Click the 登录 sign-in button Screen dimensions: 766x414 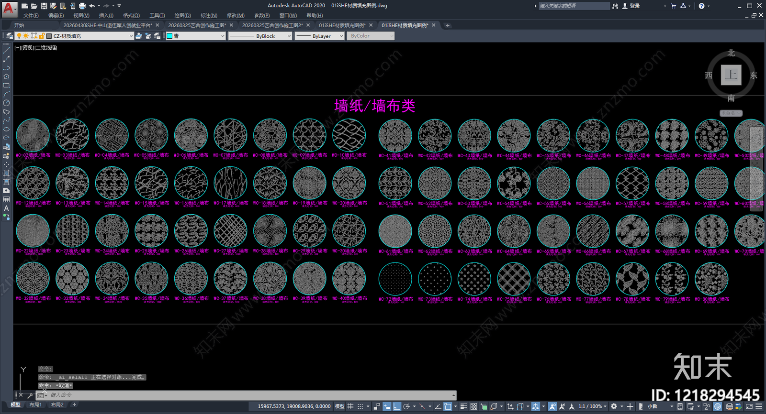pyautogui.click(x=631, y=6)
